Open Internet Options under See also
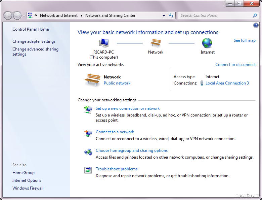 [27, 180]
